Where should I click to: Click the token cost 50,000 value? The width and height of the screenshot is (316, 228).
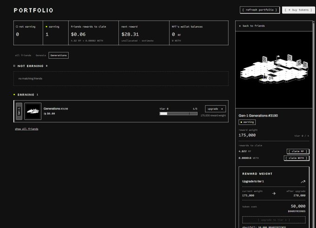(298, 206)
